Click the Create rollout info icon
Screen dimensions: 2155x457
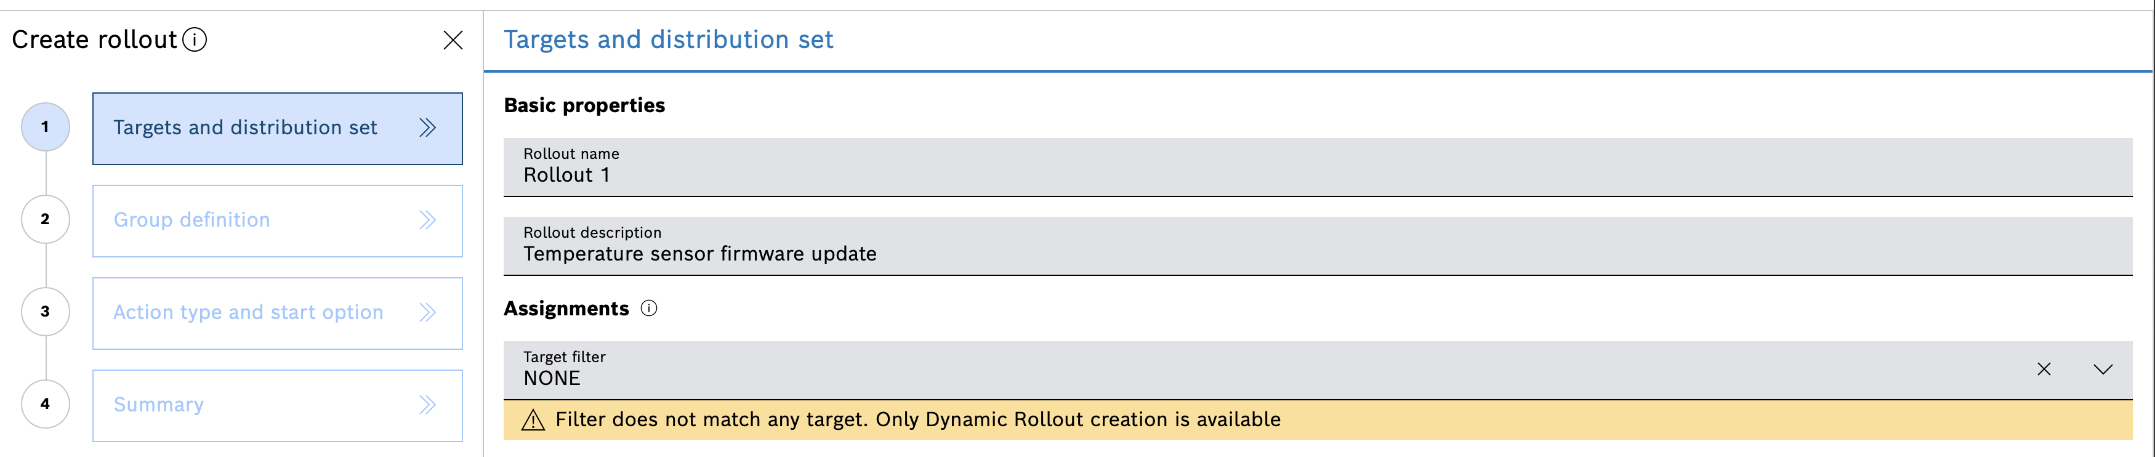(195, 39)
